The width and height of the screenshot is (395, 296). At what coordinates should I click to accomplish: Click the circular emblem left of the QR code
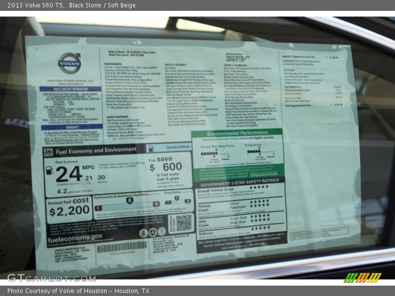click(160, 231)
